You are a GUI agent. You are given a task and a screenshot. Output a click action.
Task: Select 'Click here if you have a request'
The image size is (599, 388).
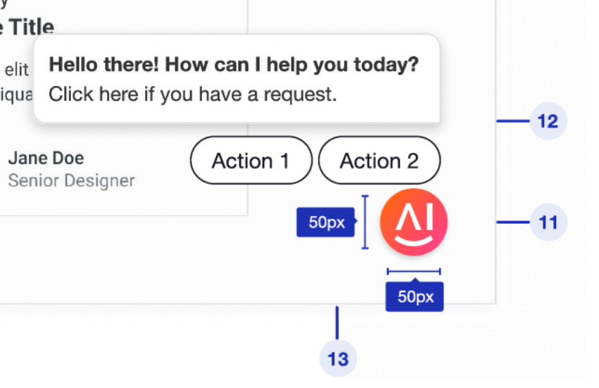193,94
